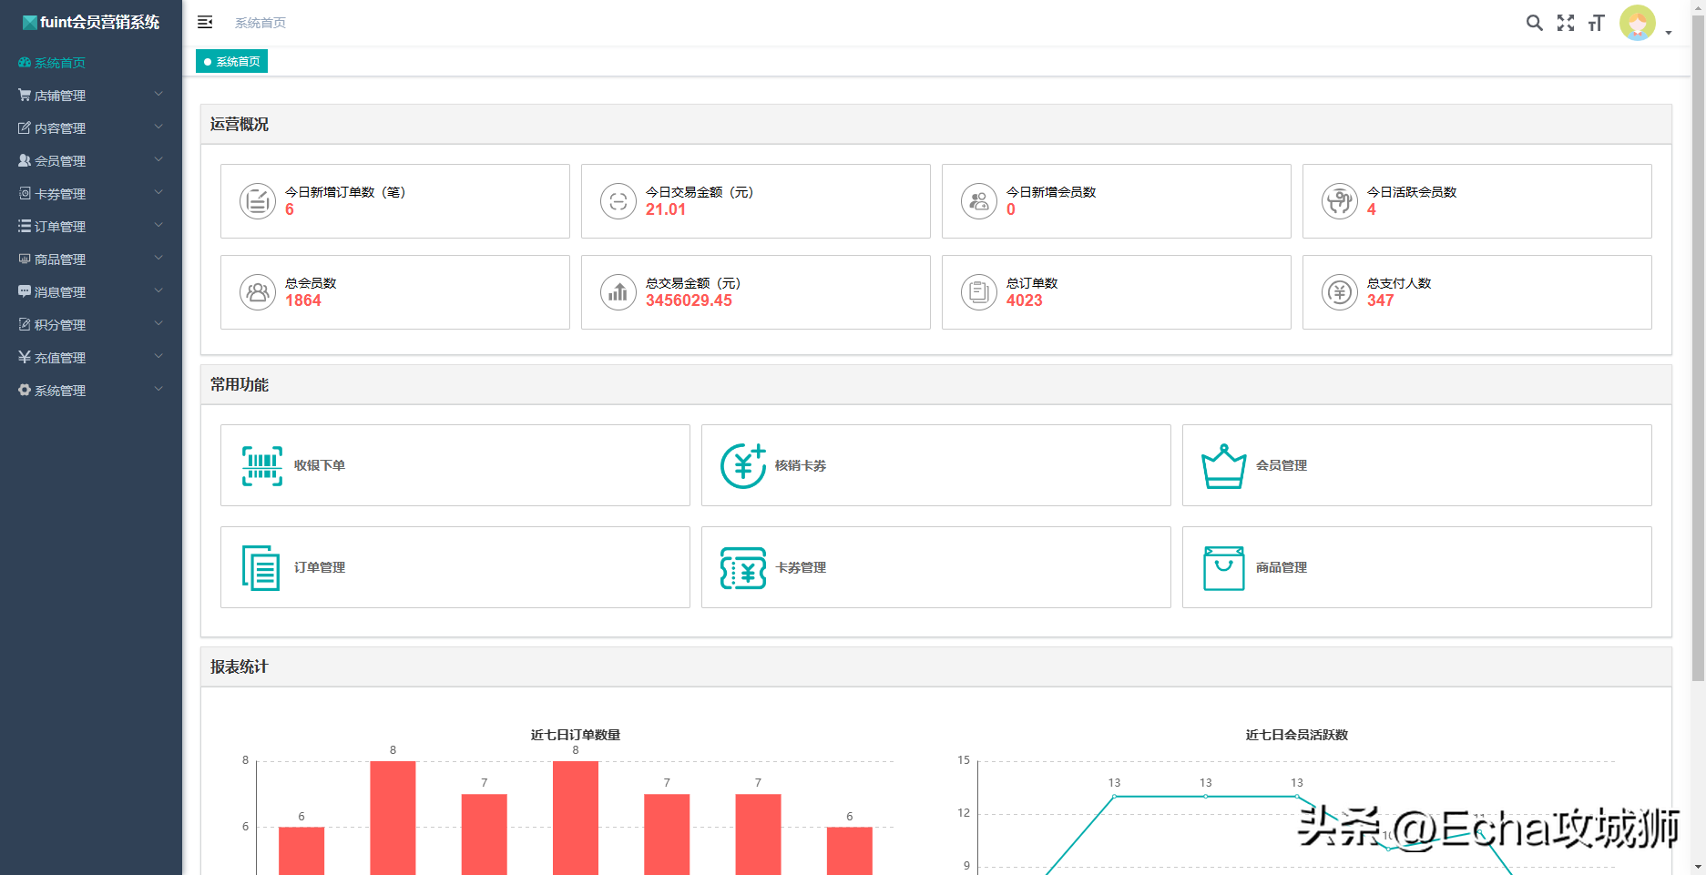This screenshot has width=1706, height=875.
Task: Expand the 积分管理 menu chevron
Action: click(158, 323)
